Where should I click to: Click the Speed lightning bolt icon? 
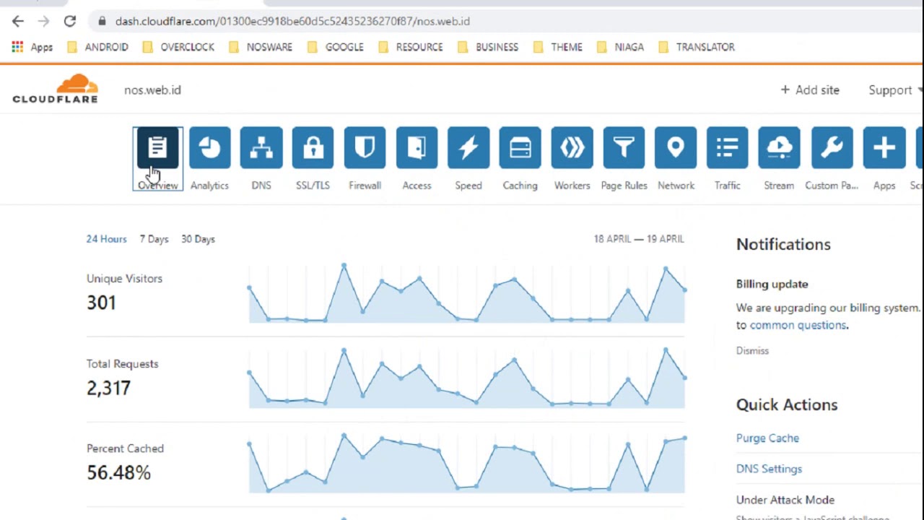pos(468,148)
